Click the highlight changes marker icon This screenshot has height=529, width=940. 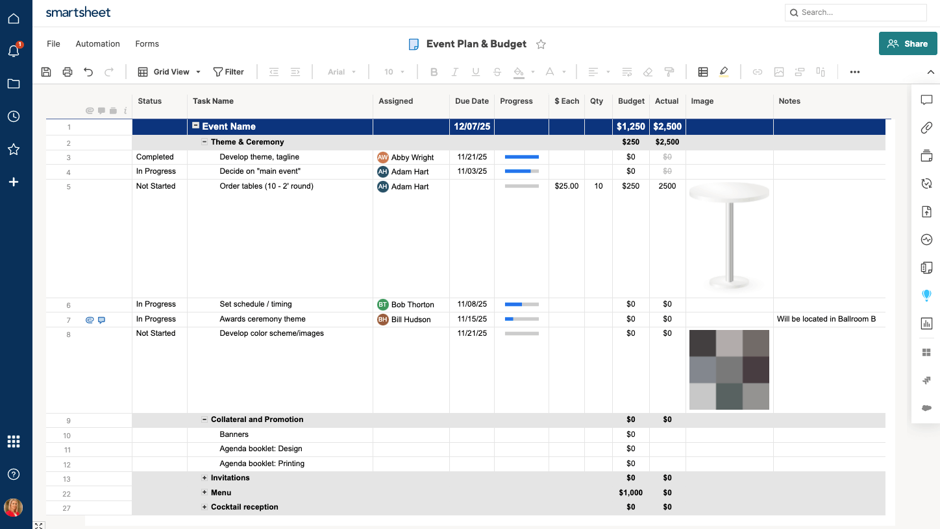724,72
